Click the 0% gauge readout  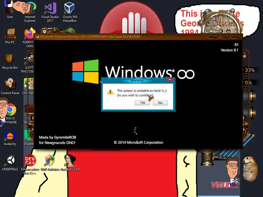point(248,83)
